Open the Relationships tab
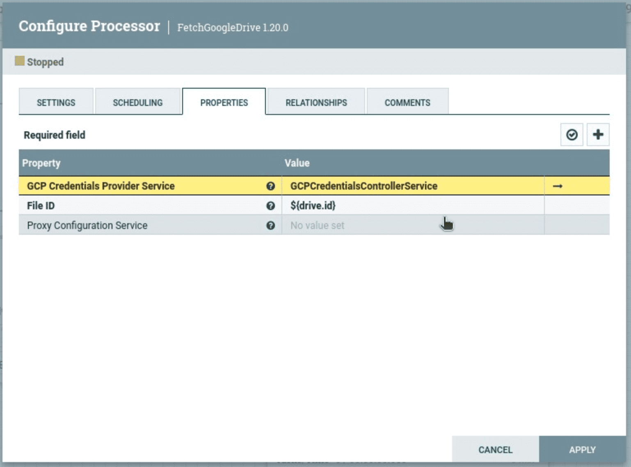Screen dimensions: 631x467 coord(316,102)
